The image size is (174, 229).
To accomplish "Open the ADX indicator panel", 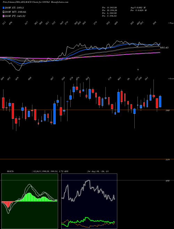I will coord(89,201).
